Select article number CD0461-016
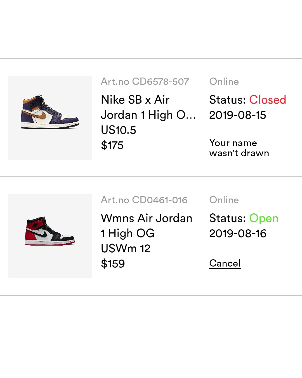This screenshot has height=378, width=302. click(144, 200)
